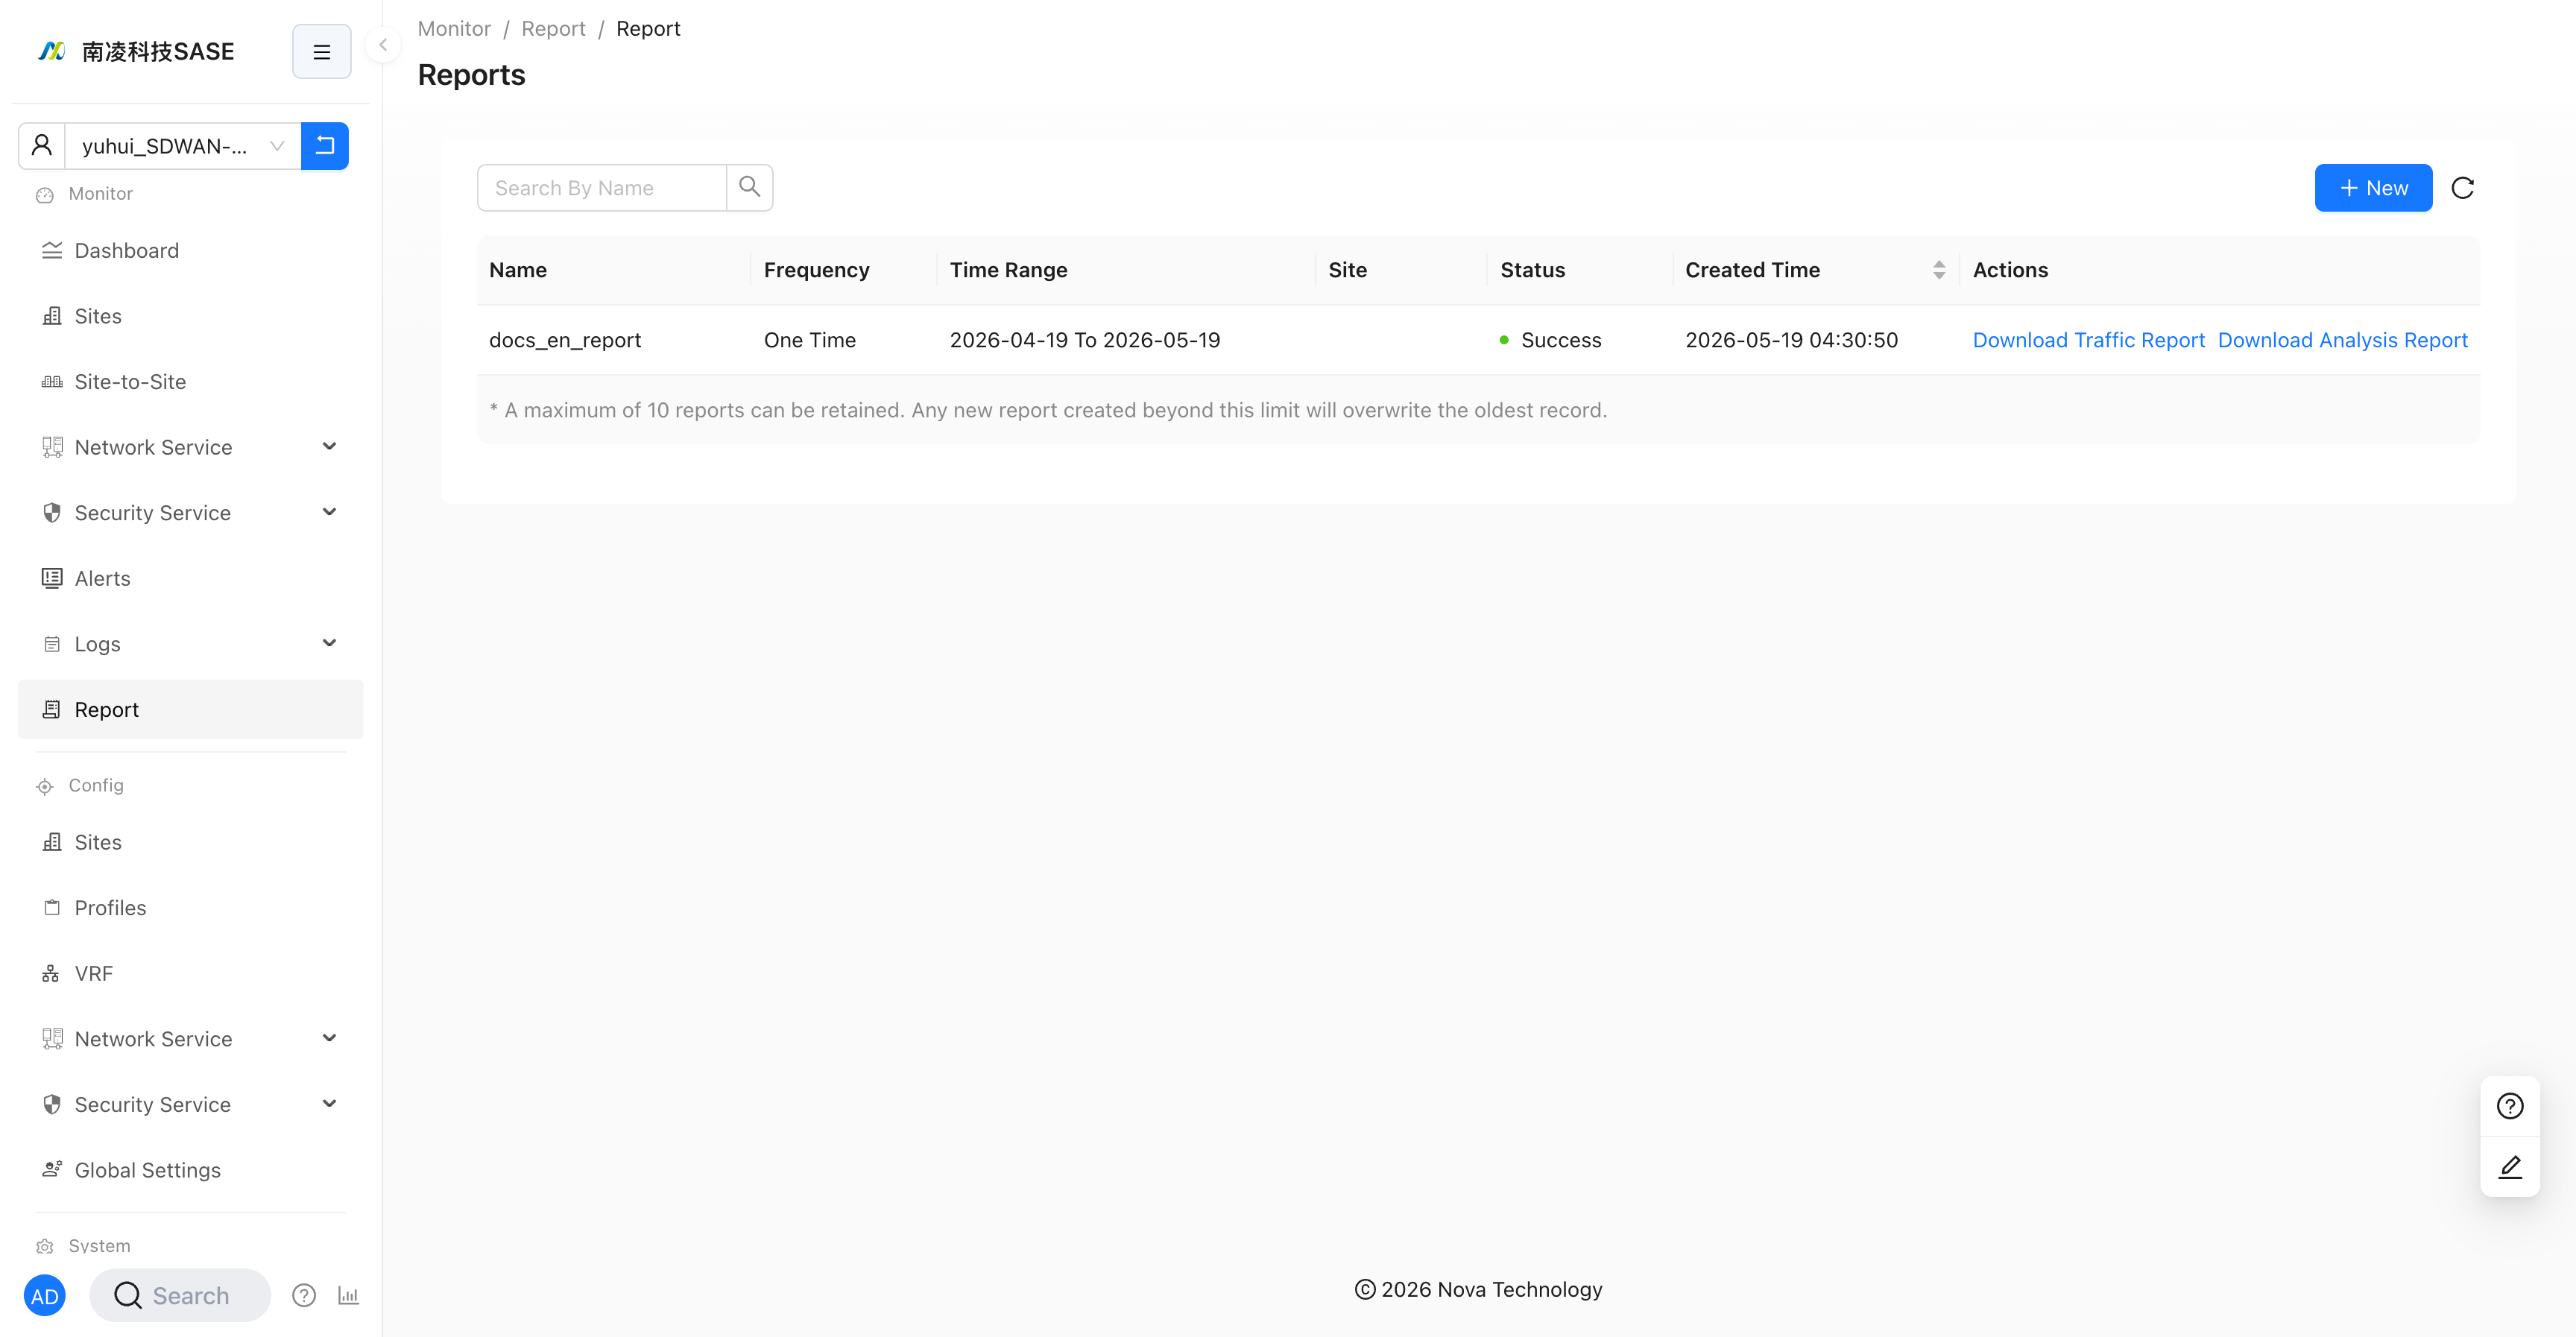Open the bottom sidebar Search box
Screen dimensions: 2576x1337
tap(180, 1296)
